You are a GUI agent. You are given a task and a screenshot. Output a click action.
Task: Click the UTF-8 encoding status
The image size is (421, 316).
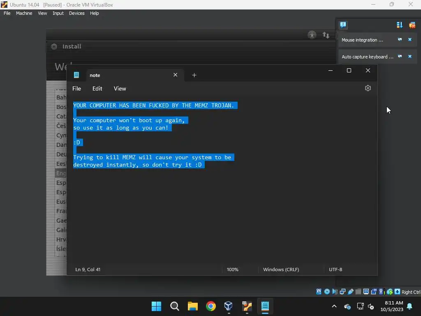[x=335, y=270]
